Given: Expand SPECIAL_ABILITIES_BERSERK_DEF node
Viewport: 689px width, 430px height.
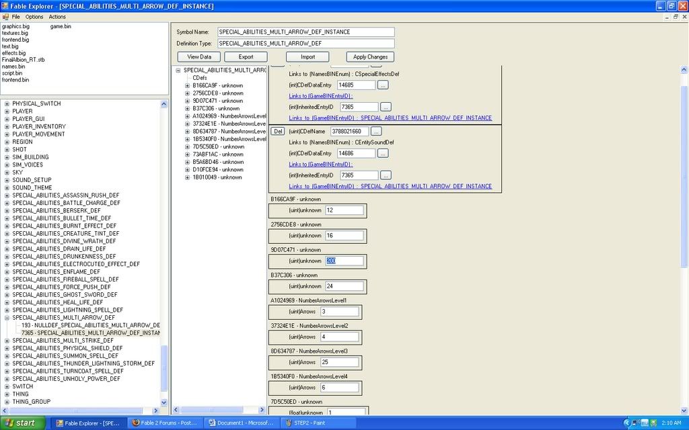Looking at the screenshot, I should click(7, 210).
